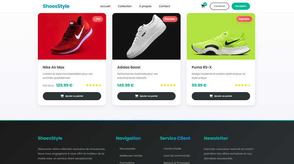Click the Nouveau badge on Adidas Boost
This screenshot has height=164, width=294.
[x=170, y=19]
